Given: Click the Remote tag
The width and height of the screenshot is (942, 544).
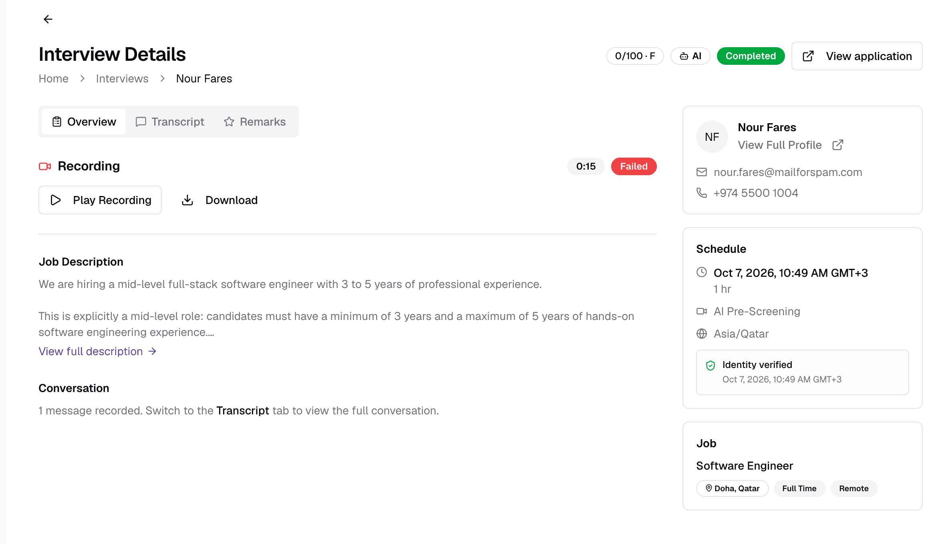Looking at the screenshot, I should click(854, 488).
